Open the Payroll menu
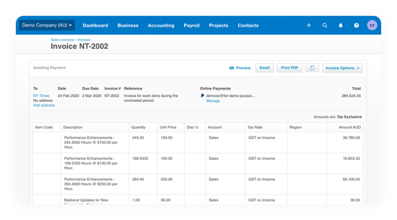397x220 pixels. pos(192,26)
